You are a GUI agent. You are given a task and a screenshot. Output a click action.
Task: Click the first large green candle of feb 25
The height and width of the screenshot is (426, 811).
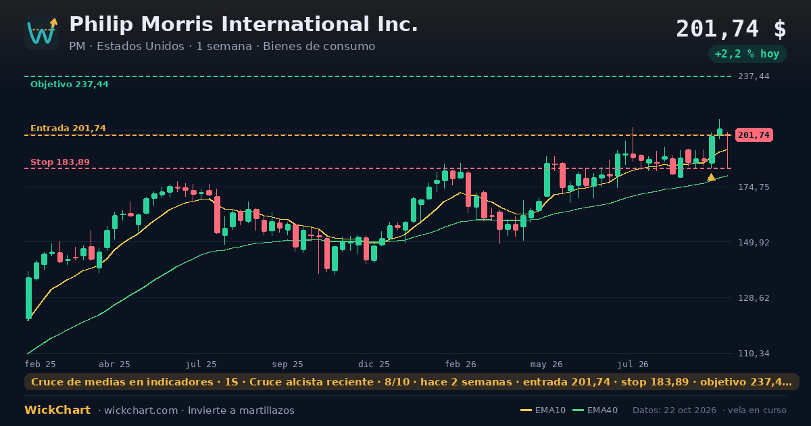(x=28, y=298)
